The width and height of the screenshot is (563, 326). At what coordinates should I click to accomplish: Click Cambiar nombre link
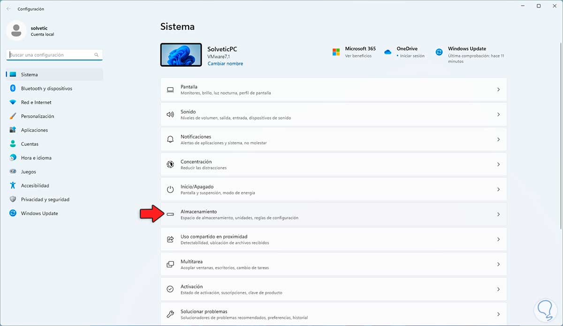point(225,63)
